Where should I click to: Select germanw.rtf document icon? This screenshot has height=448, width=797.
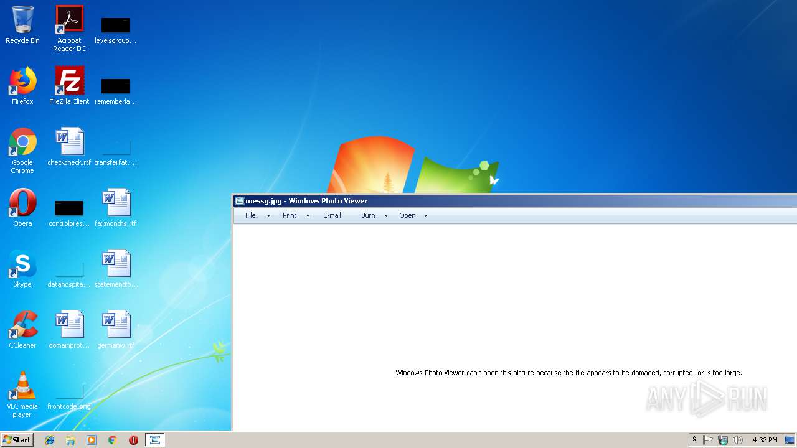click(116, 330)
